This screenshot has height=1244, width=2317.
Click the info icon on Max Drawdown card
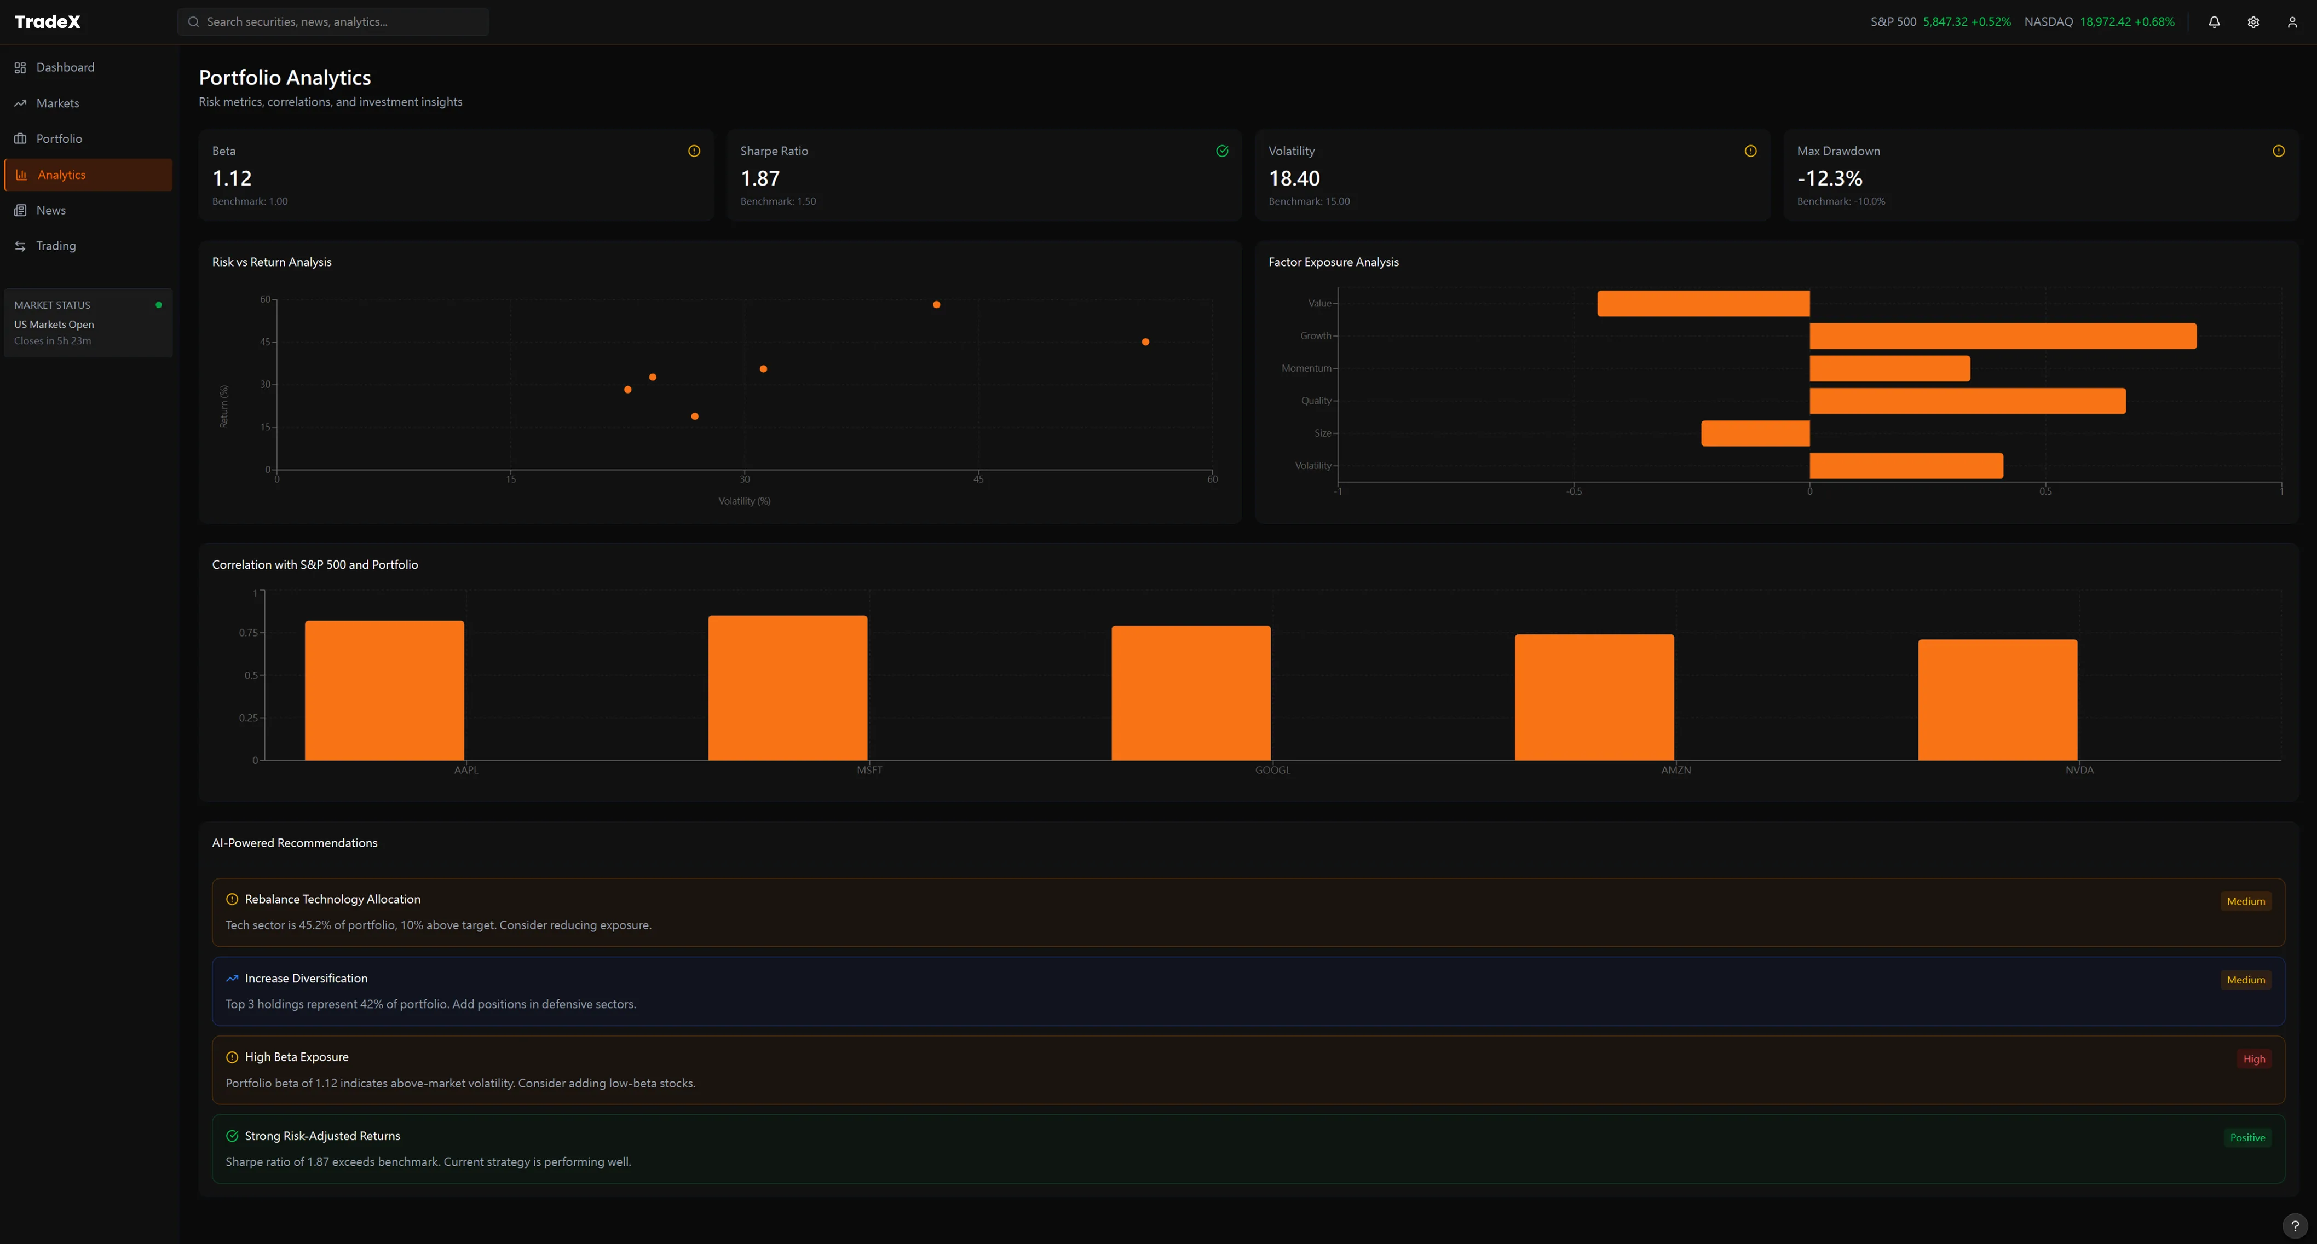click(x=2278, y=151)
